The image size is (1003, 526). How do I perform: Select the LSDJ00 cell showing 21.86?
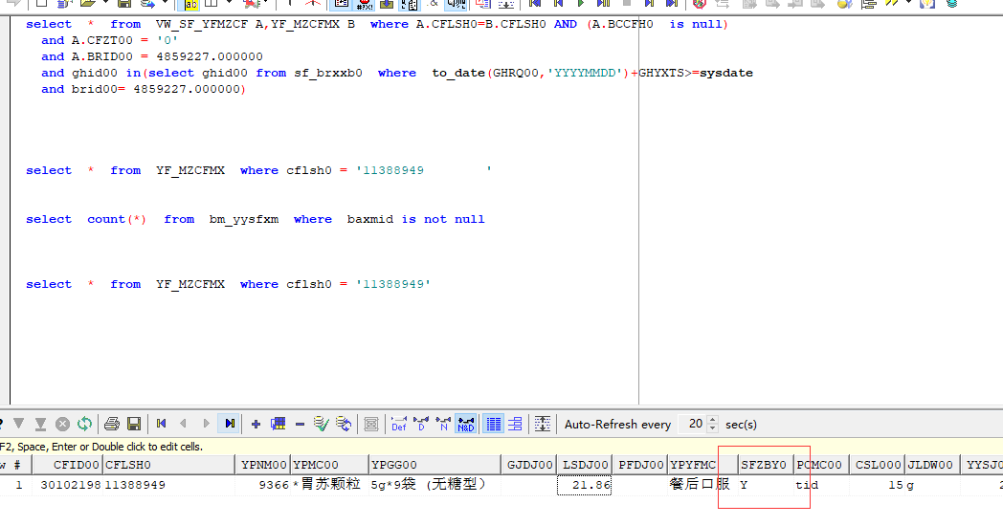tap(585, 485)
